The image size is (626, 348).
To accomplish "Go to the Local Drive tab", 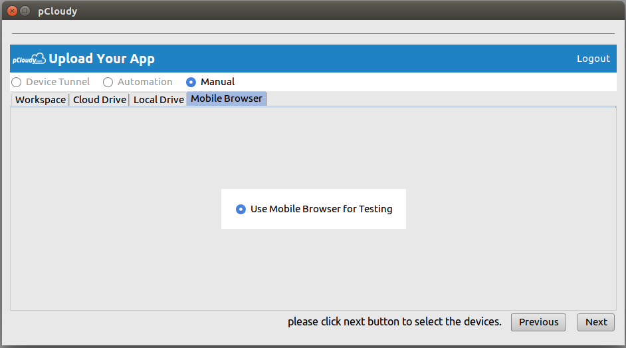I will coord(159,100).
